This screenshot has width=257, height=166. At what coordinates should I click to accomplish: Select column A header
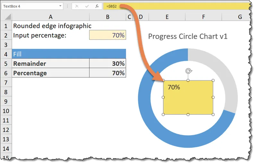click(x=50, y=17)
